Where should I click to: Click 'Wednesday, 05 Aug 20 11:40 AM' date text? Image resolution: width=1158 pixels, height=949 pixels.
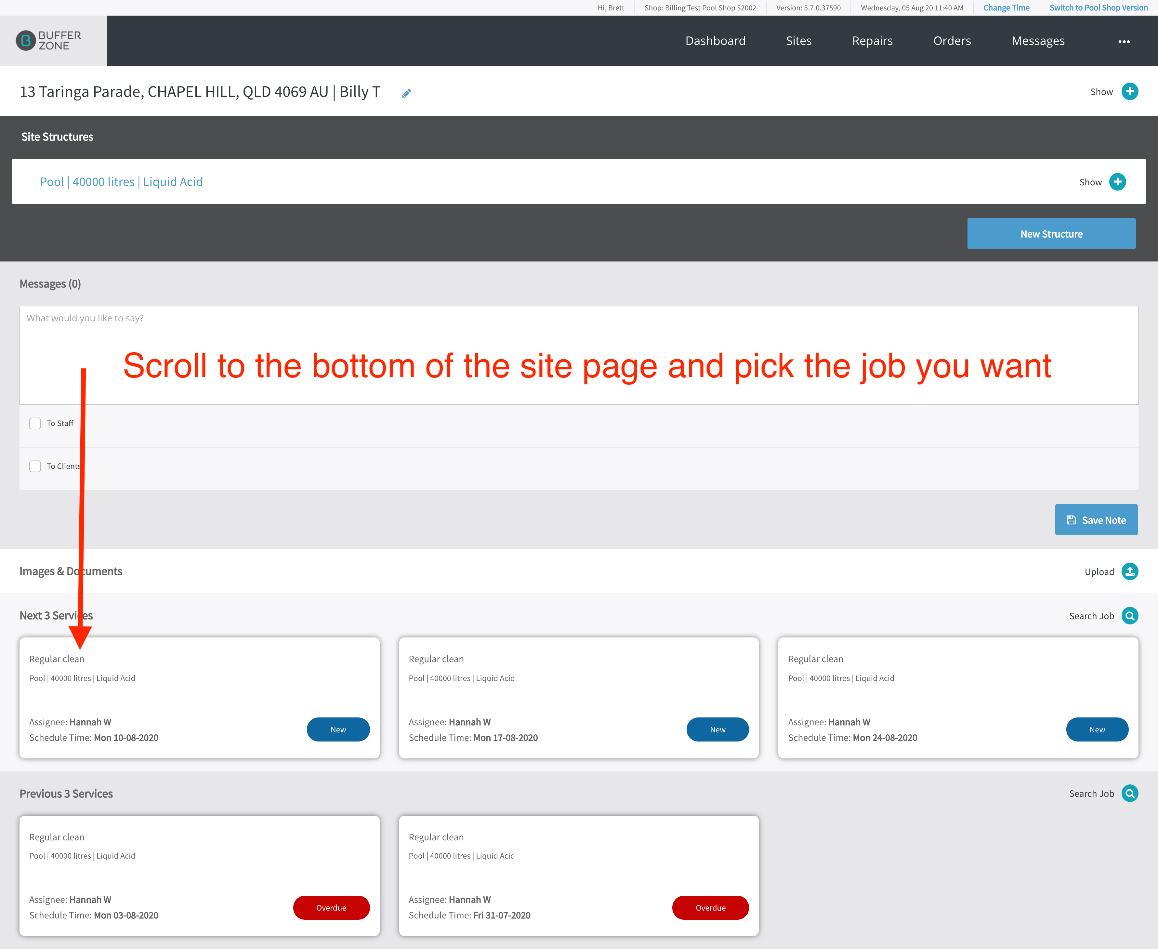tap(912, 8)
